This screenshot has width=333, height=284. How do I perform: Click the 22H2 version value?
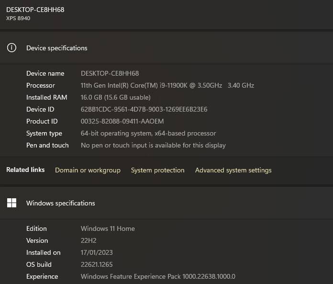(x=89, y=240)
